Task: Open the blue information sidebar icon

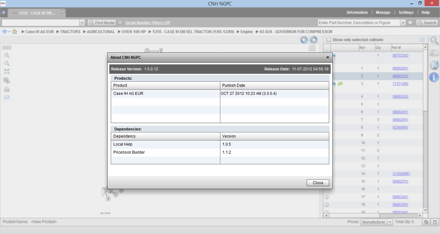Action: click(x=434, y=77)
